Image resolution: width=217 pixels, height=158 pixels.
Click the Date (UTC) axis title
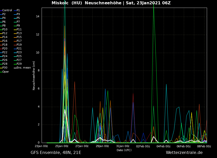click(124, 150)
